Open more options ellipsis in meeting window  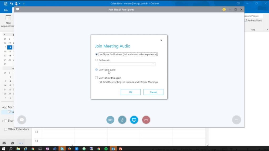[236, 120]
